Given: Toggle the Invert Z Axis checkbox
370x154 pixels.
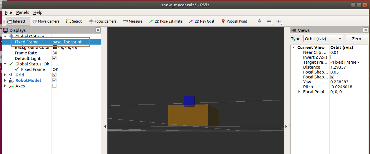Looking at the screenshot, I should click(332, 57).
